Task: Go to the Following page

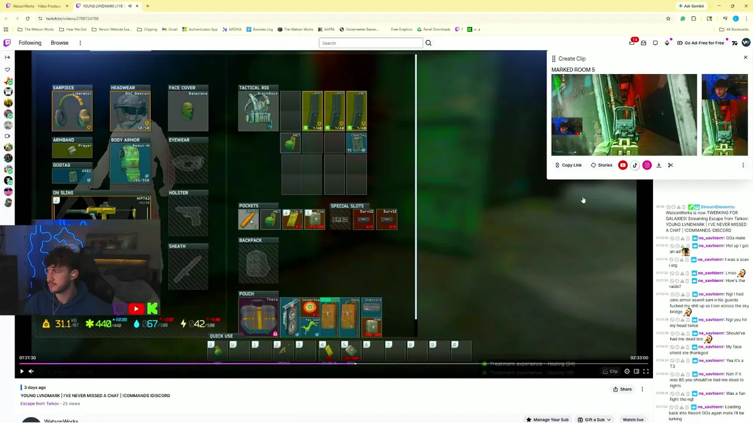Action: coord(30,43)
